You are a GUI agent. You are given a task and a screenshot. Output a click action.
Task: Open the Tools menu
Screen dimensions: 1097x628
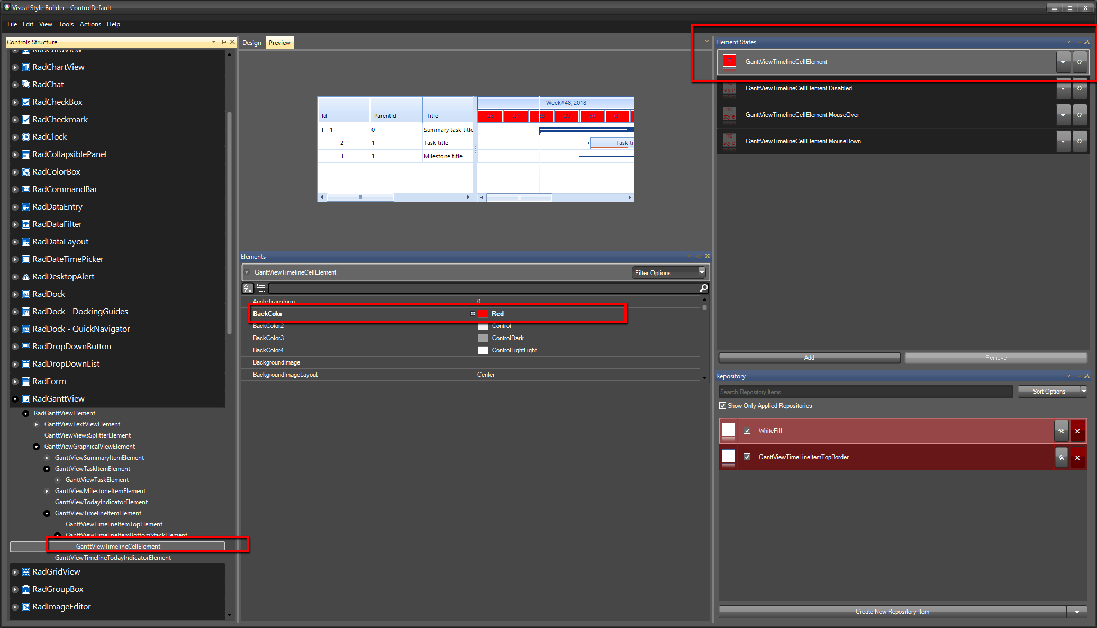(66, 24)
